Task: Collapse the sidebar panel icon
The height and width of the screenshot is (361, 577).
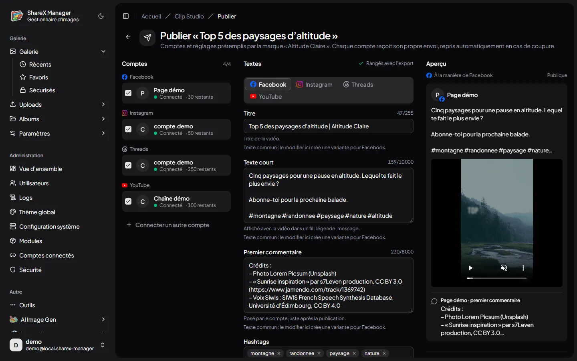Action: point(126,16)
